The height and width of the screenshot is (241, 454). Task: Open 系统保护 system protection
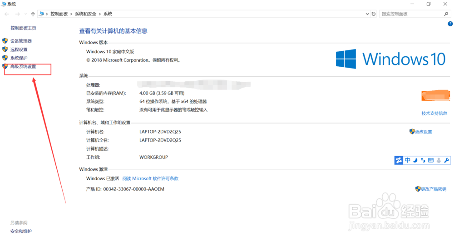point(19,58)
